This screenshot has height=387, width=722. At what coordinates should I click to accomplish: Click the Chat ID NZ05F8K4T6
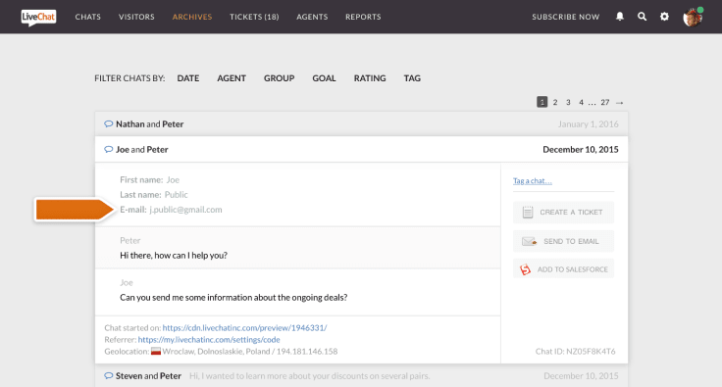click(575, 352)
